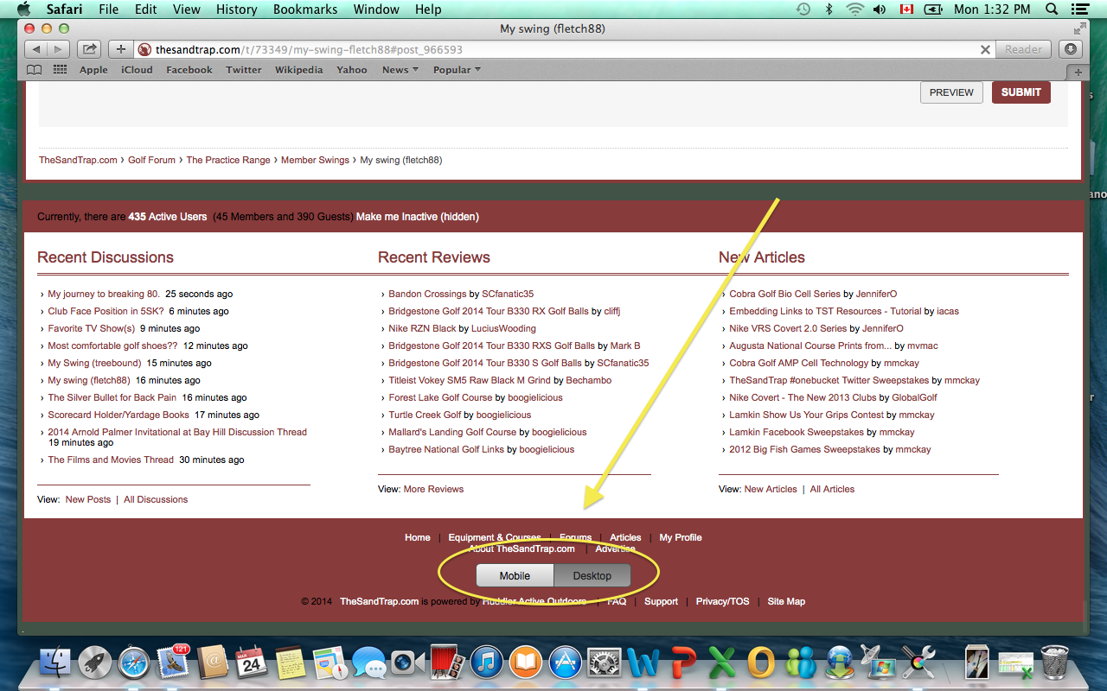Show Top Sites grid icon

pyautogui.click(x=60, y=70)
